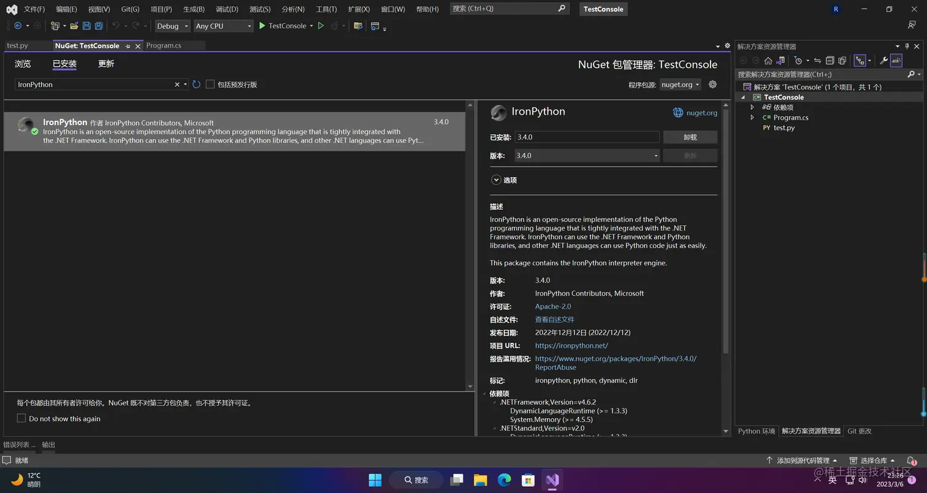927x493 pixels.
Task: Click the Save All toolbar icon
Action: pyautogui.click(x=98, y=26)
